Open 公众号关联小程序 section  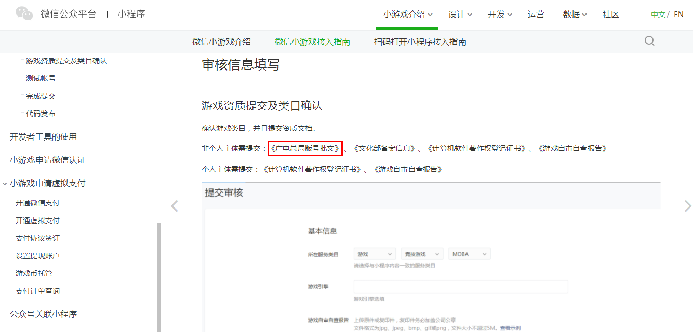click(x=43, y=314)
